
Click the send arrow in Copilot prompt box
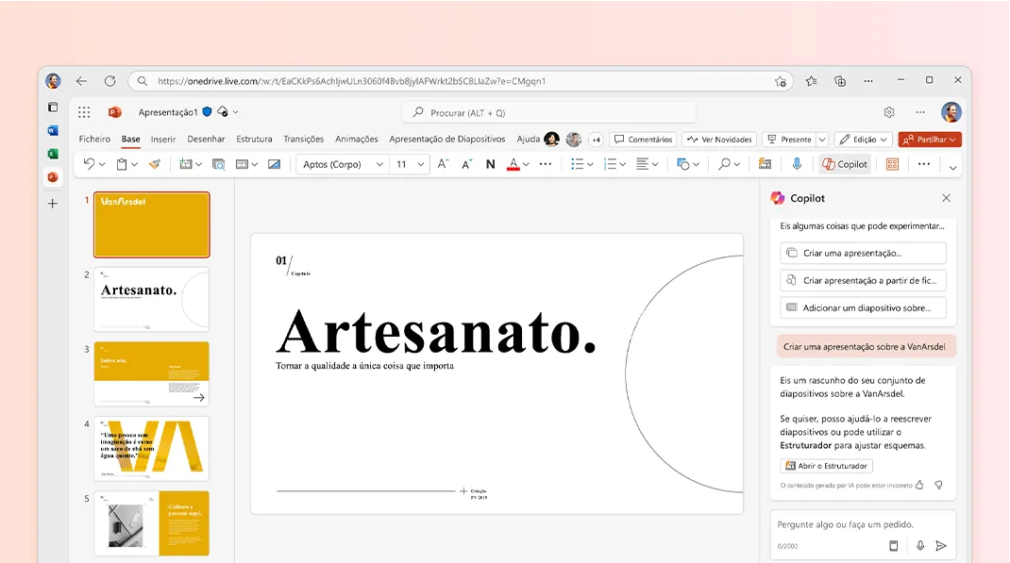click(941, 546)
